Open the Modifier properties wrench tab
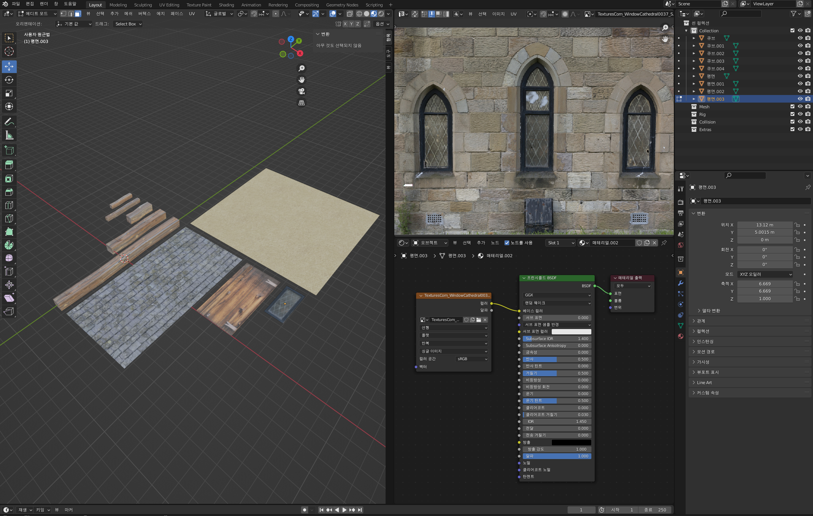The height and width of the screenshot is (516, 813). click(x=681, y=283)
